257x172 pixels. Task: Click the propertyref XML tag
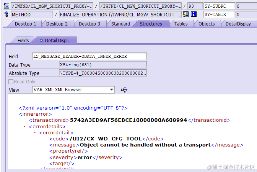[68, 151]
